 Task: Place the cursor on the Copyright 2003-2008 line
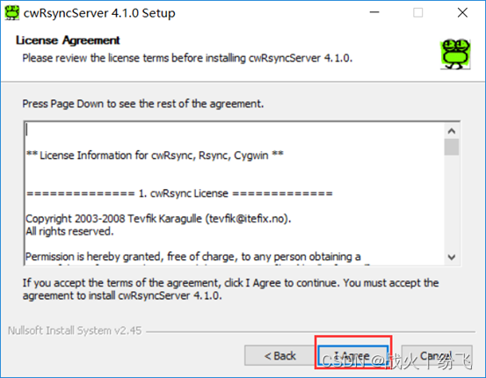point(158,219)
